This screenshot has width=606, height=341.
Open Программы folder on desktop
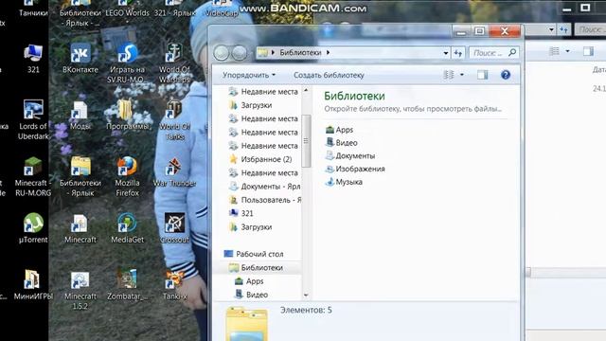tap(127, 116)
